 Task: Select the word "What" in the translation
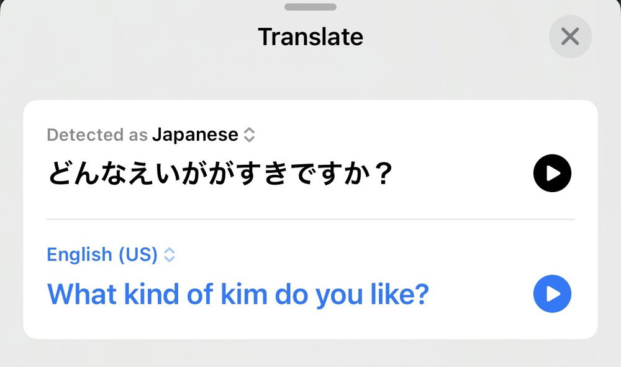coord(83,294)
